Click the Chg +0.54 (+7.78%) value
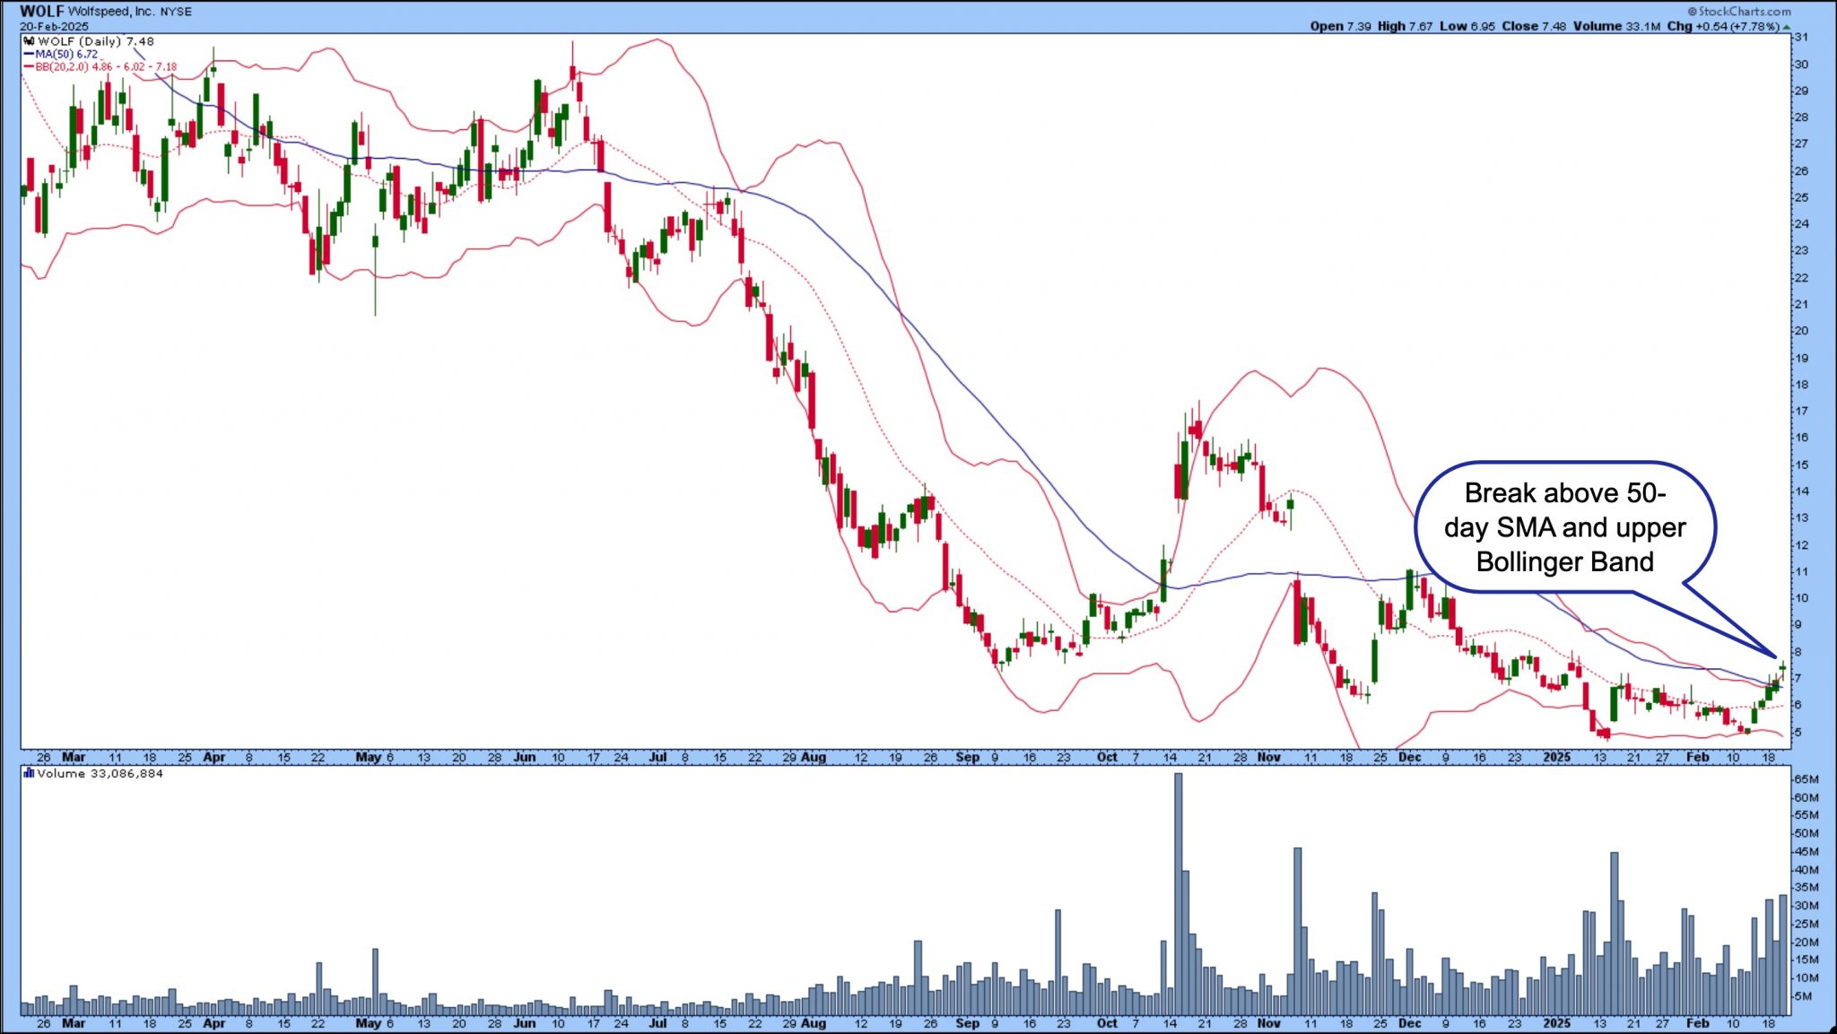 pos(1723,26)
